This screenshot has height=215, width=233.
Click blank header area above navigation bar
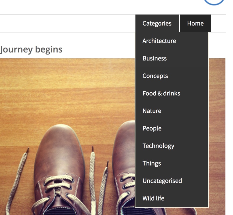(x=94, y=7)
